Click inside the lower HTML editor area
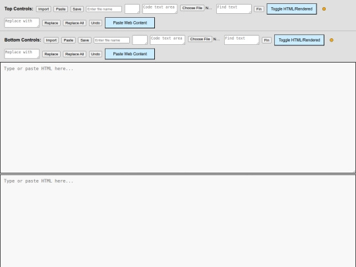356x267 pixels. click(x=178, y=221)
